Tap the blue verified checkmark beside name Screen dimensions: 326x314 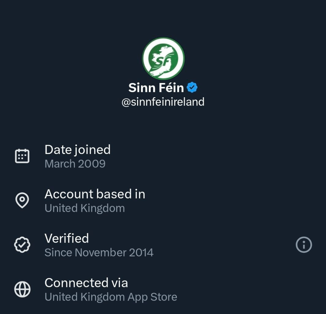pyautogui.click(x=192, y=88)
